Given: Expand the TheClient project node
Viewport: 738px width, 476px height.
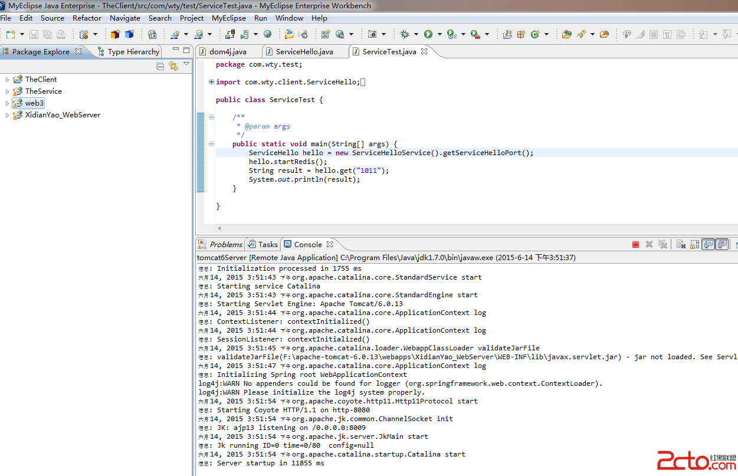Looking at the screenshot, I should 7,80.
